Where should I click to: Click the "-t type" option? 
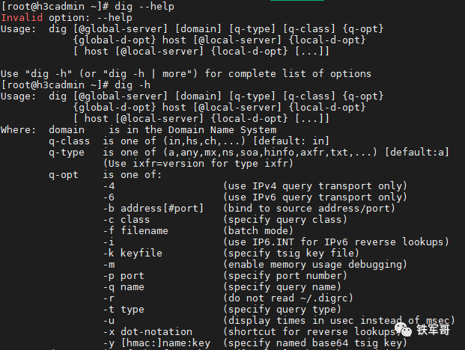pos(124,310)
